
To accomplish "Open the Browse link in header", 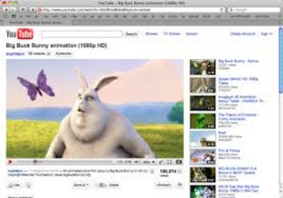I will [x=151, y=34].
